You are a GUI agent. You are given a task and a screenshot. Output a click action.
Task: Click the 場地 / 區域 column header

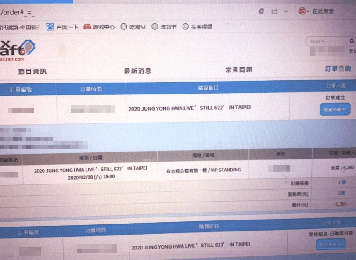tap(203, 155)
